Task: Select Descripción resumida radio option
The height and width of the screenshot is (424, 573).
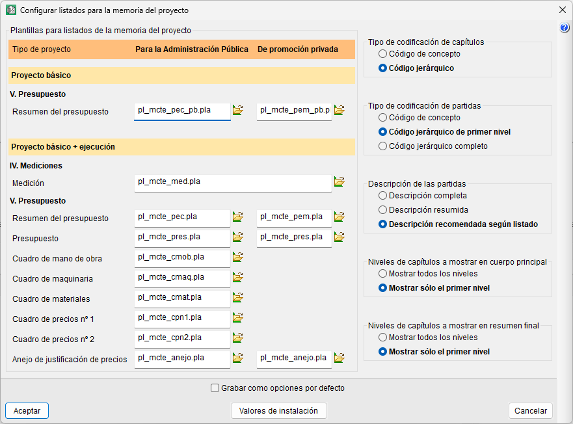Action: pyautogui.click(x=383, y=210)
